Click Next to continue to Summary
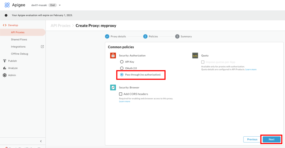 click(x=271, y=139)
